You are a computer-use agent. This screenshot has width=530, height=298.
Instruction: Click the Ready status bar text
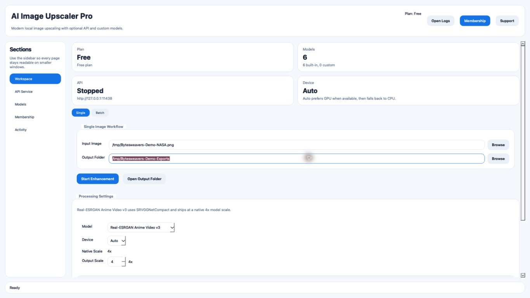15,288
